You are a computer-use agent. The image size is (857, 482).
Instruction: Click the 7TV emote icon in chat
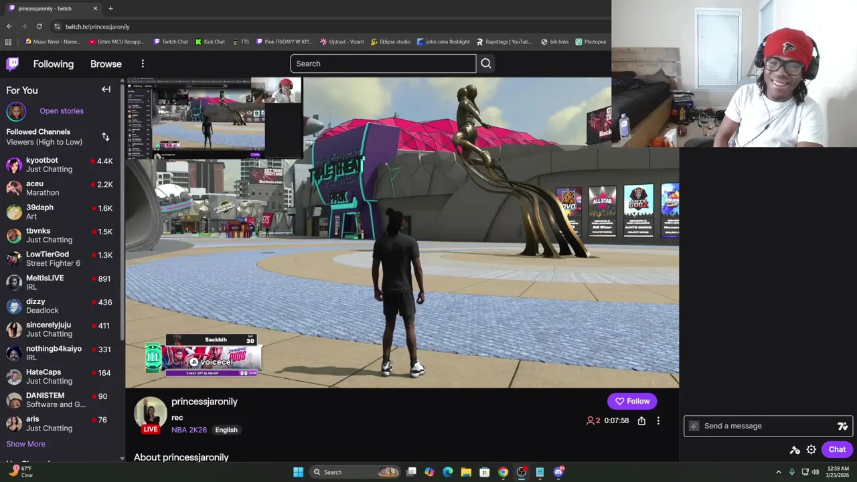pos(842,426)
